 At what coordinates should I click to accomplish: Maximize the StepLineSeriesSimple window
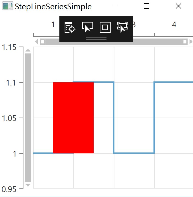[146, 6]
